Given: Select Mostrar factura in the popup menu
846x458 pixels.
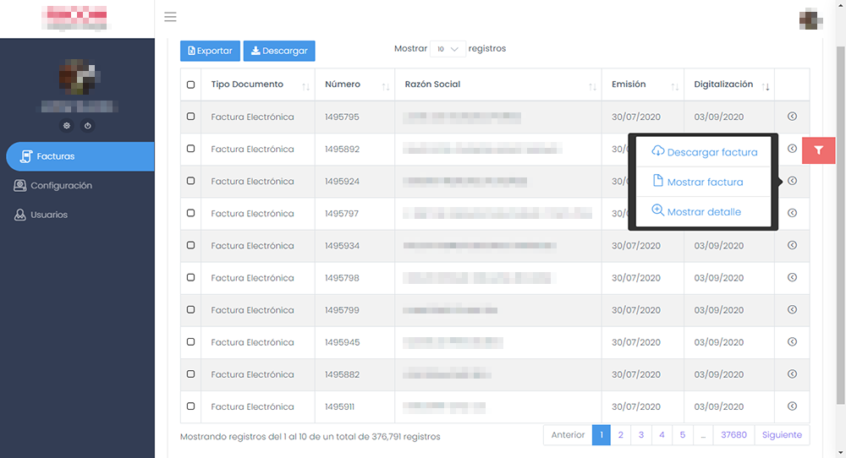Looking at the screenshot, I should coord(704,182).
